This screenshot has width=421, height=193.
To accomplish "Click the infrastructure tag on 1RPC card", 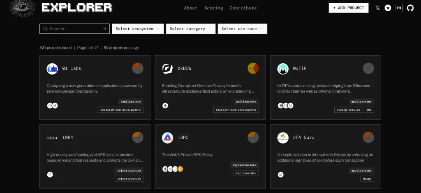I will pyautogui.click(x=245, y=165).
